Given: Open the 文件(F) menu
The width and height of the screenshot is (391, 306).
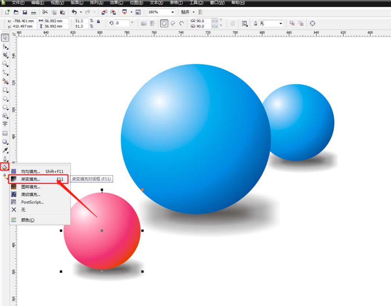Looking at the screenshot, I should coord(18,3).
